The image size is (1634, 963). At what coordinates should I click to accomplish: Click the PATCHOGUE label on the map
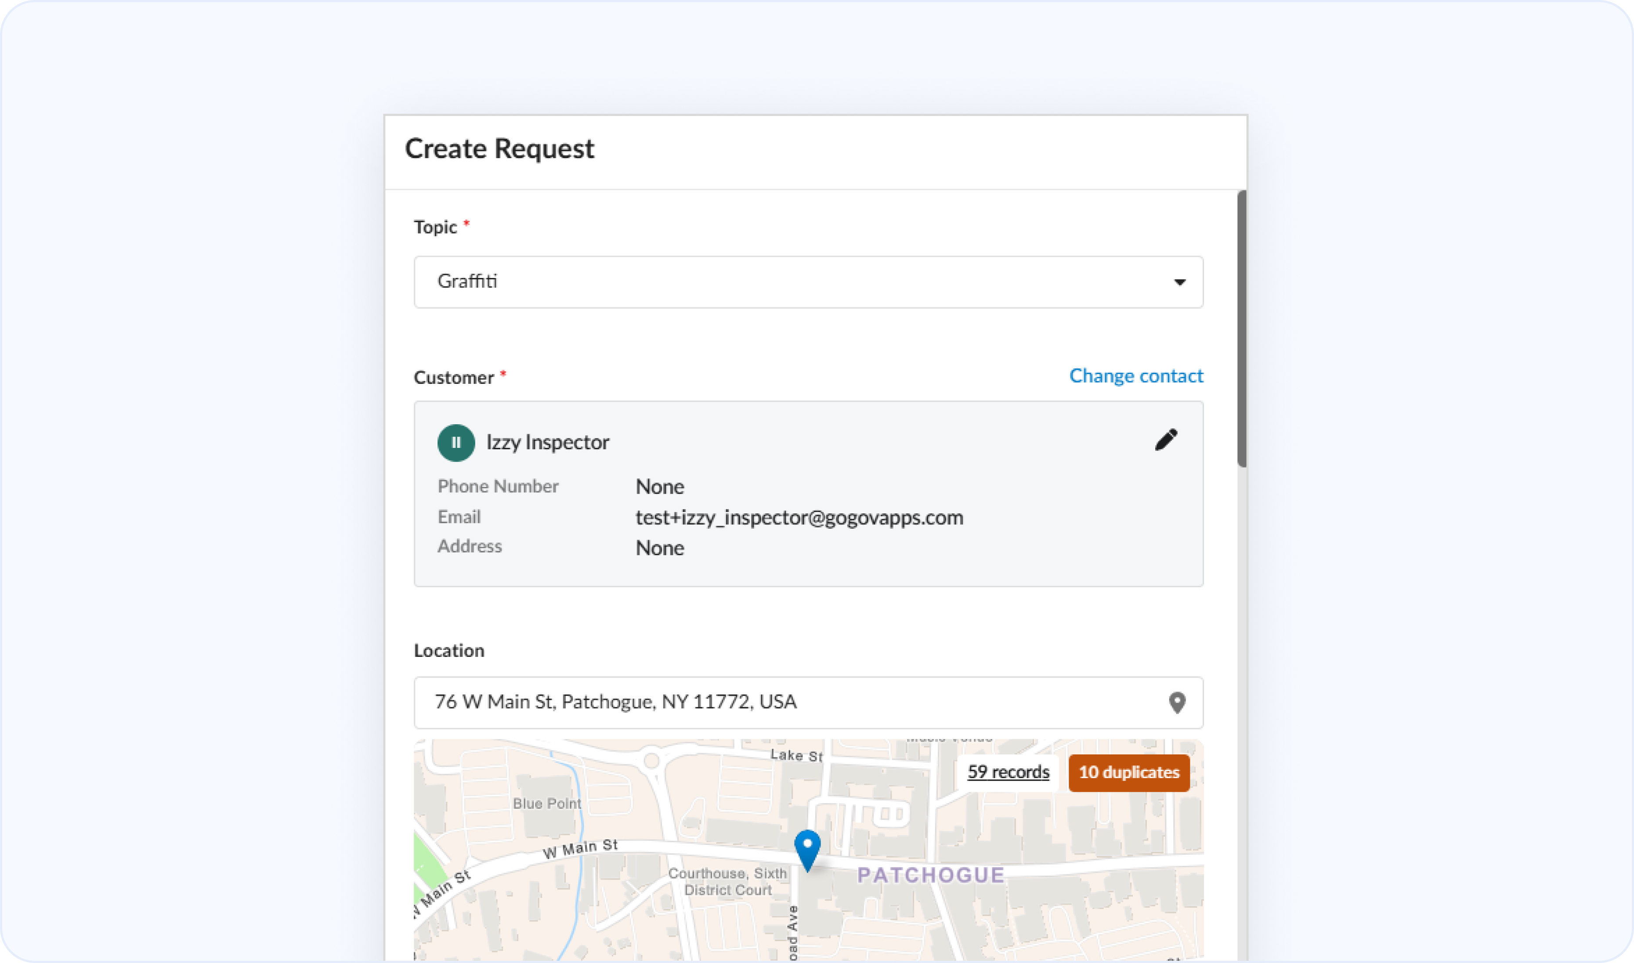(931, 875)
